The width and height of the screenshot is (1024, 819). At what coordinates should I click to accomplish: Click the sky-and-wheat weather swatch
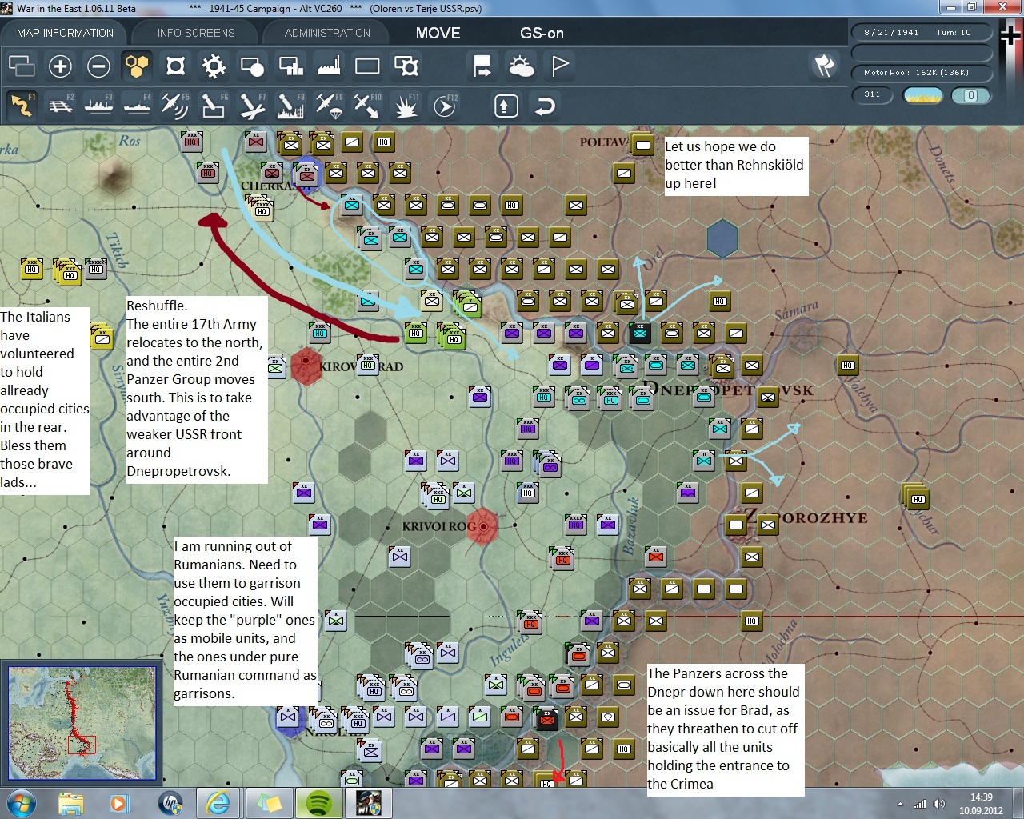(x=922, y=95)
